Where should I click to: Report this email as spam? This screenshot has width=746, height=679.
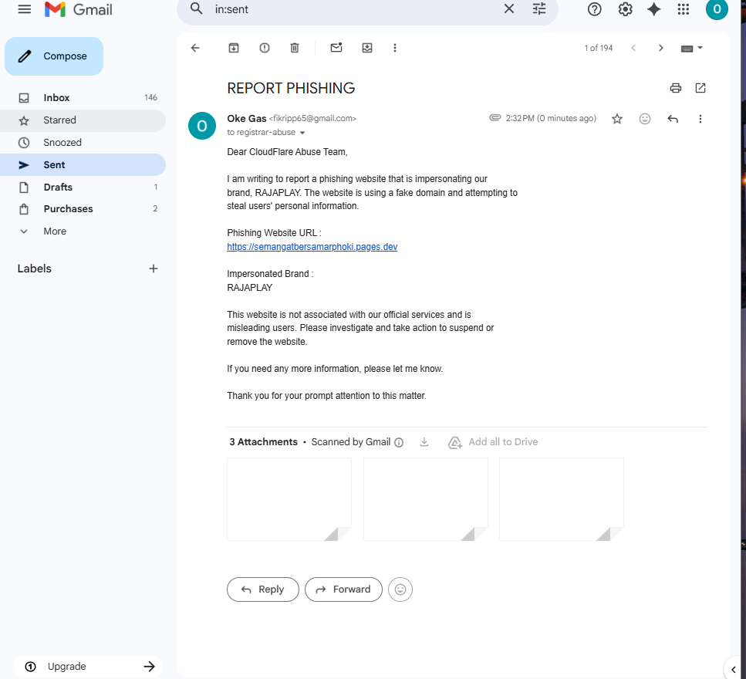coord(265,48)
